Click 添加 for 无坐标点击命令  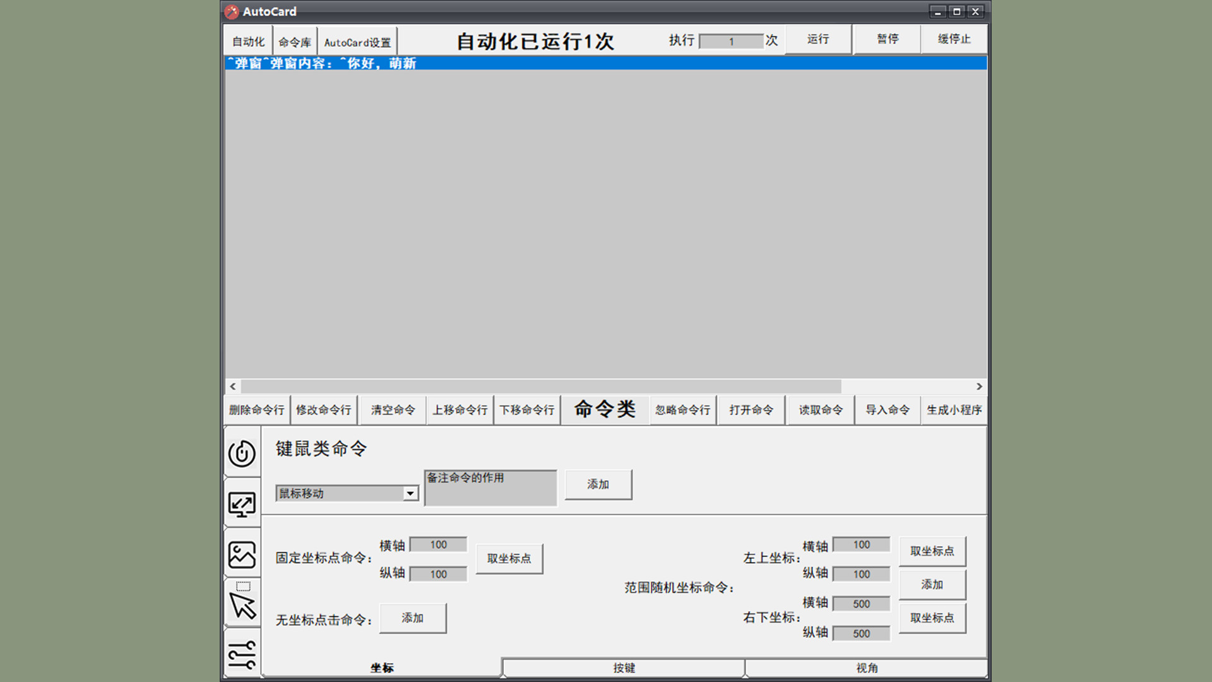pyautogui.click(x=412, y=618)
